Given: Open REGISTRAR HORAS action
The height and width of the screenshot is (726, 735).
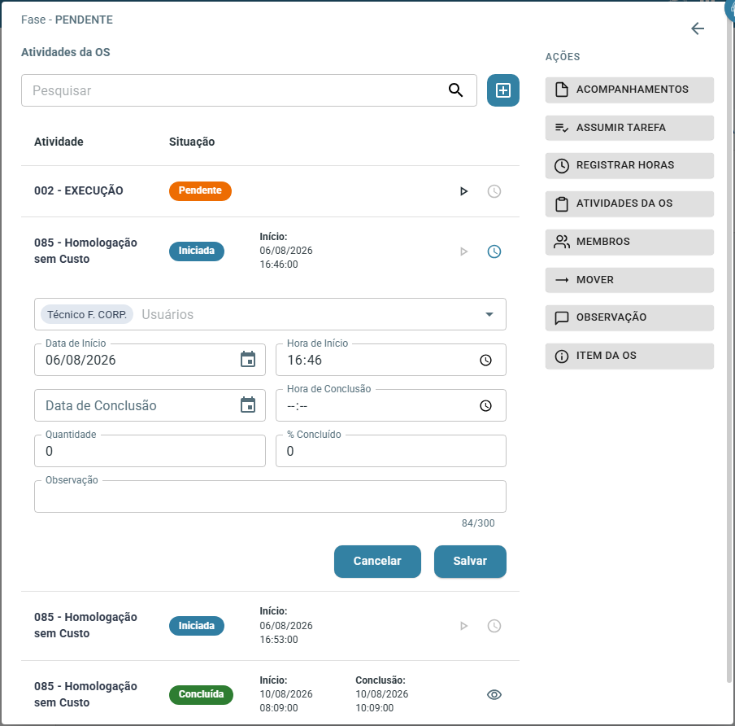Looking at the screenshot, I should tap(629, 166).
